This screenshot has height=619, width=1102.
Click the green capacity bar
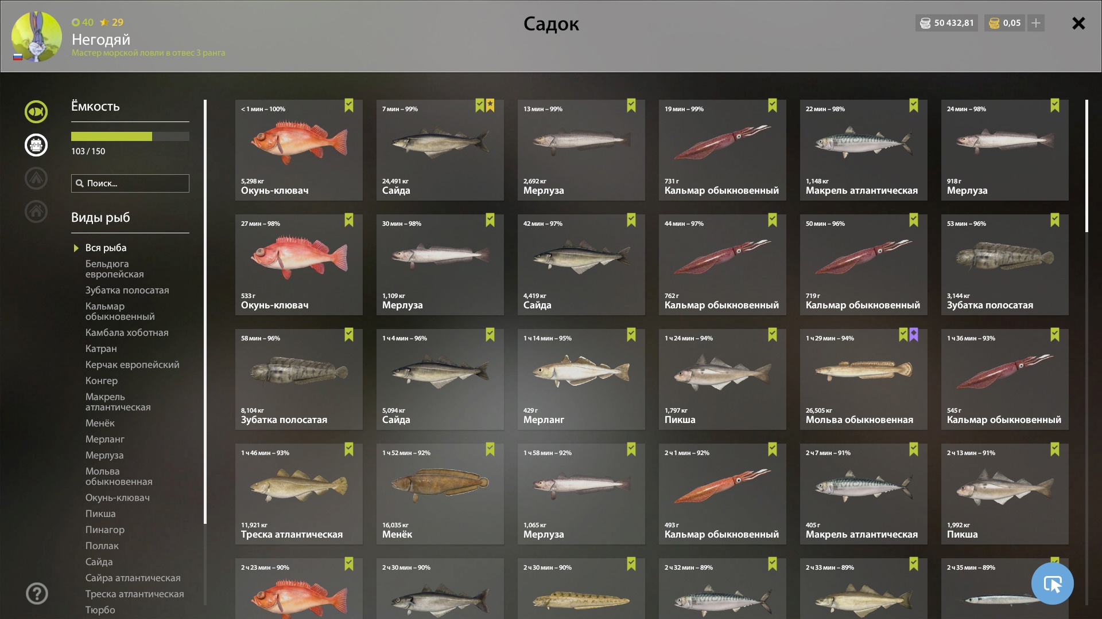[130, 136]
